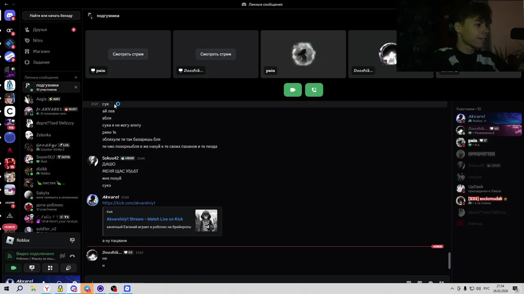This screenshot has width=524, height=294.
Task: Watch Dooshik's stream
Action: (x=216, y=54)
